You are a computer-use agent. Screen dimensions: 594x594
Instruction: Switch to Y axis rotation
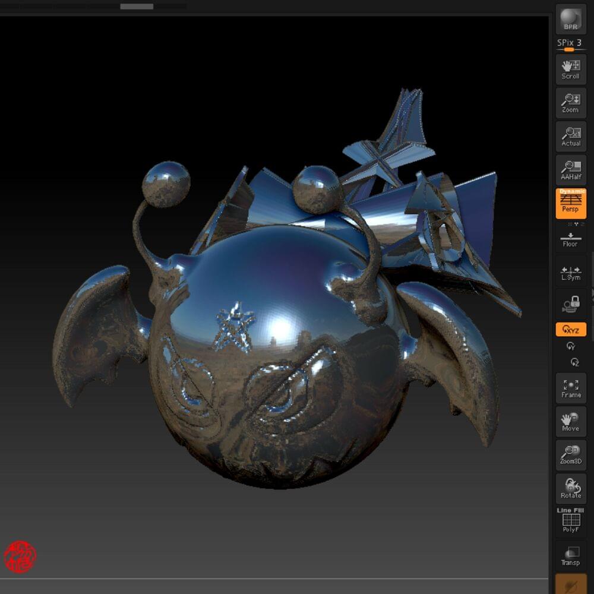pyautogui.click(x=570, y=346)
